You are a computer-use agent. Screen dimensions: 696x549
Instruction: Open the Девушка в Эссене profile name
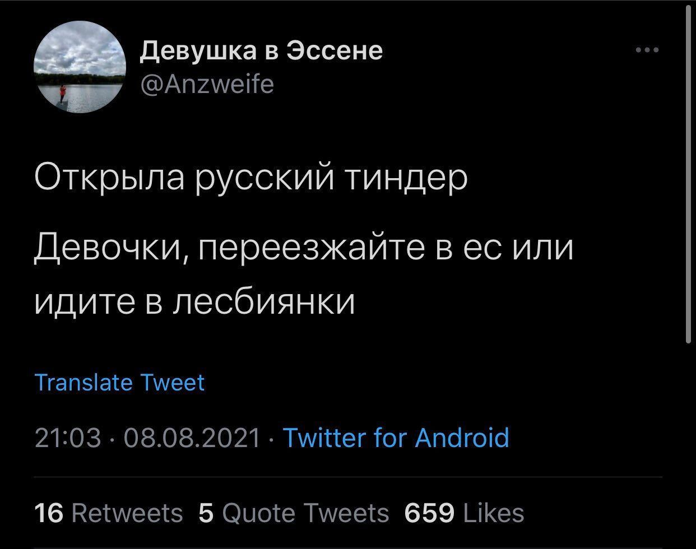coord(261,50)
